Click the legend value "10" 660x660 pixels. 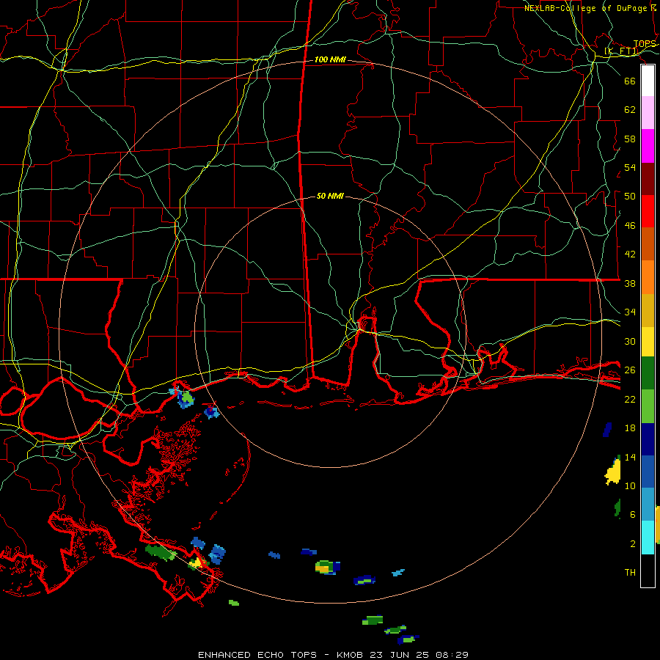coord(630,486)
